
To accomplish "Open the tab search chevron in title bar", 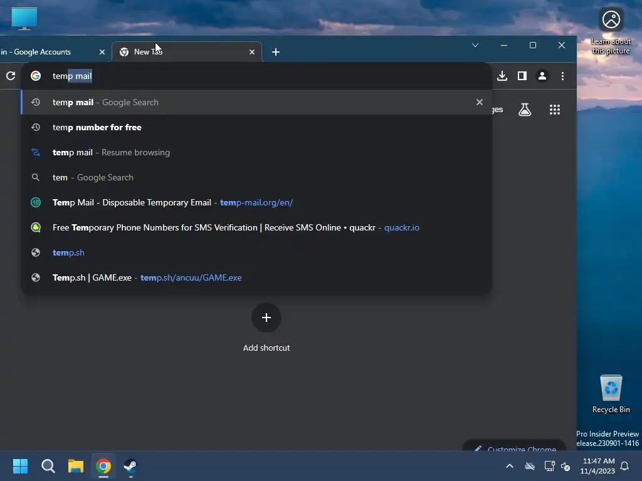I will click(x=475, y=45).
